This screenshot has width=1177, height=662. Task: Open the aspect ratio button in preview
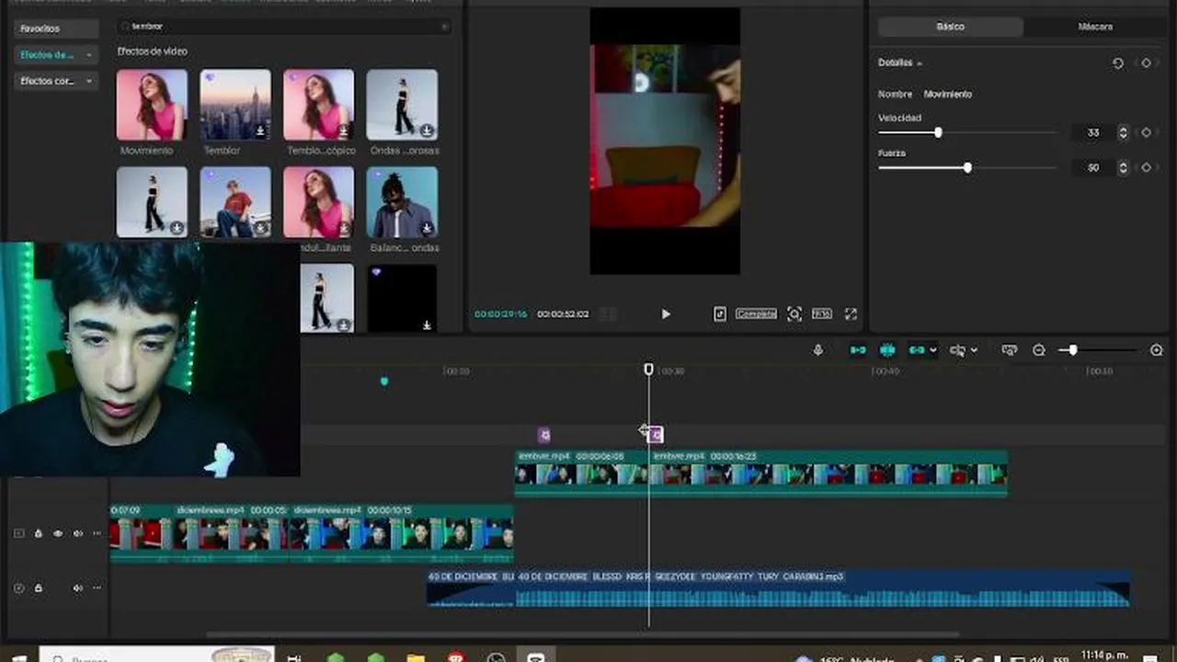click(822, 314)
